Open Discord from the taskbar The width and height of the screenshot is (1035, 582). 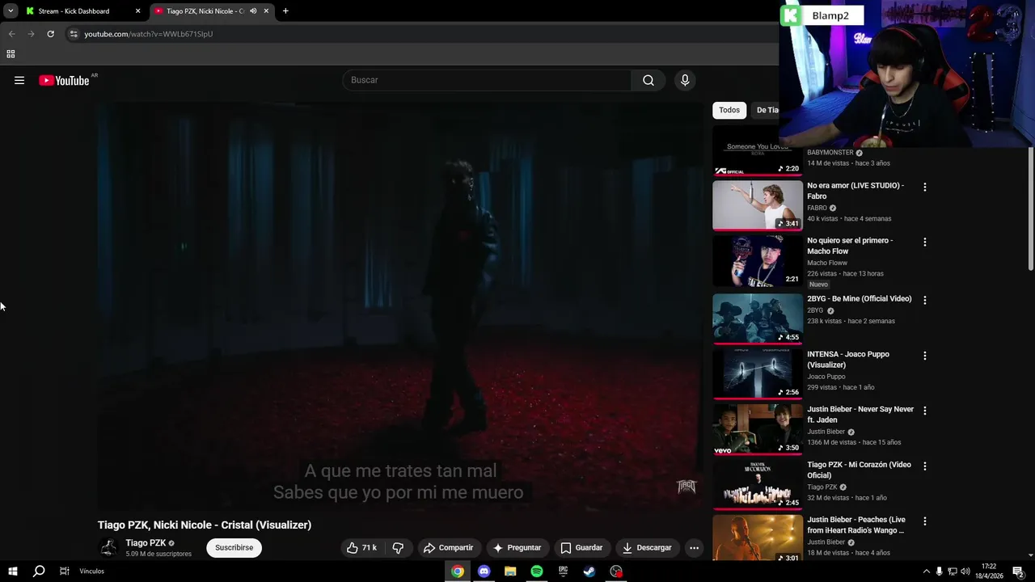click(x=484, y=571)
